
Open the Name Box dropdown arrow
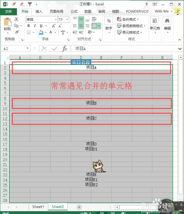coord(28,48)
